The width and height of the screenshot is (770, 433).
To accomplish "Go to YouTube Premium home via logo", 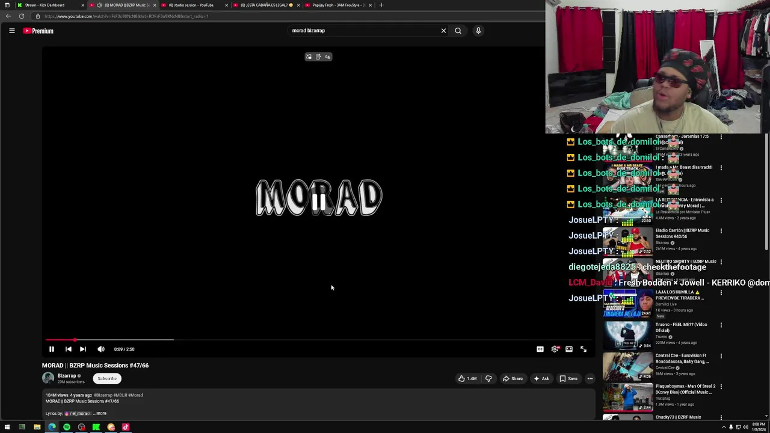I will 38,31.
